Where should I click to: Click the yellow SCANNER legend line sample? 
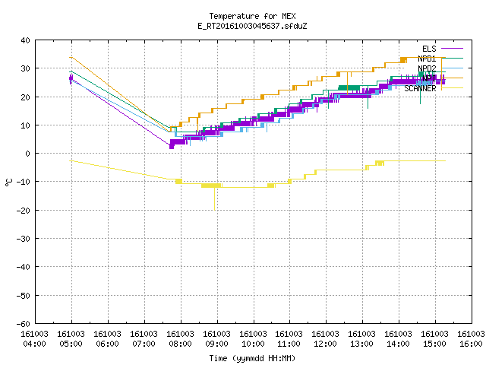tap(453, 88)
